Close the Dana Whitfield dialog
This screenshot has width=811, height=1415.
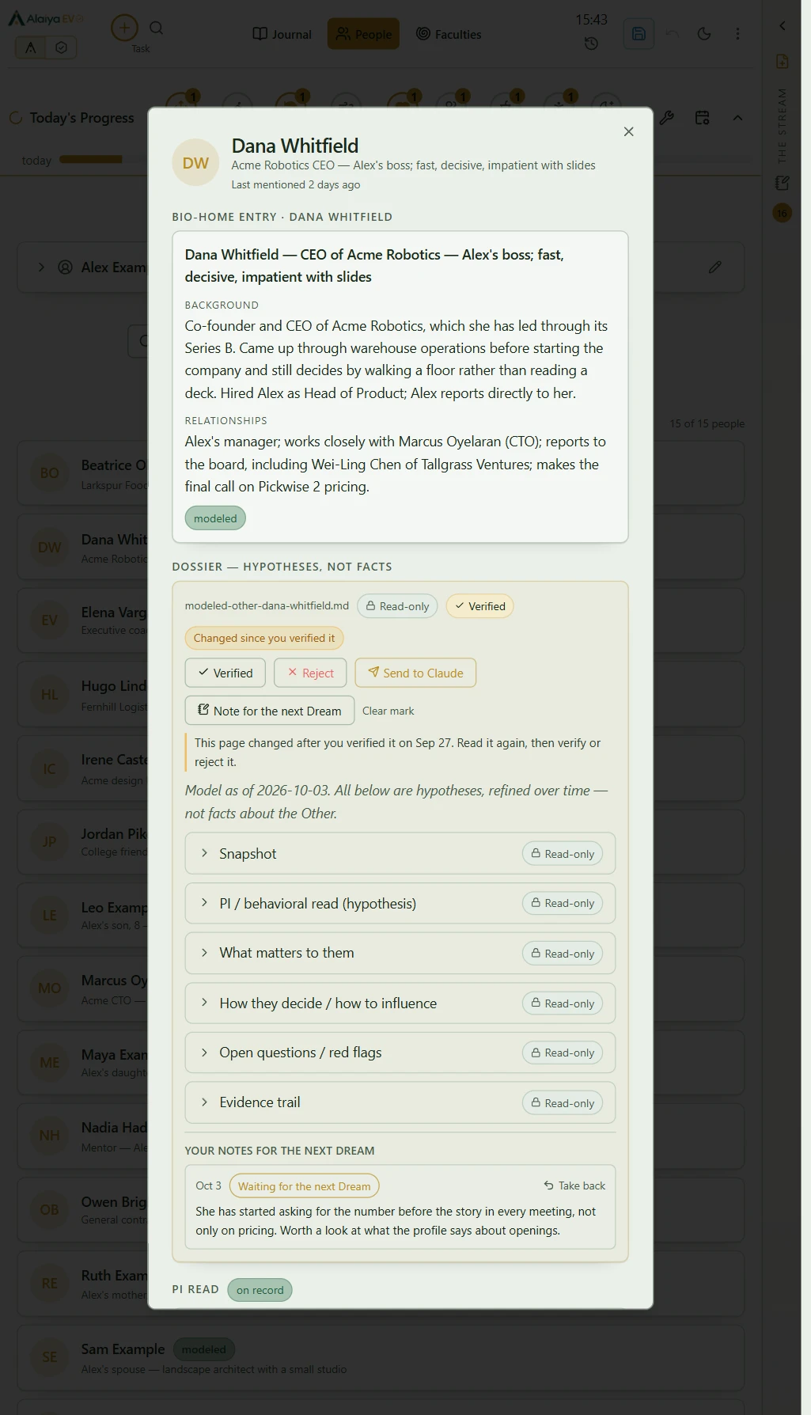(628, 131)
